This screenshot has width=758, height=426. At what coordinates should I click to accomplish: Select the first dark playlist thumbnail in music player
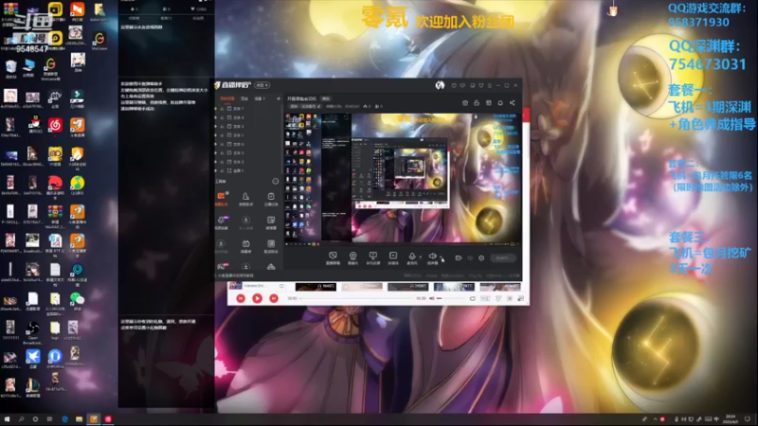pos(316,287)
